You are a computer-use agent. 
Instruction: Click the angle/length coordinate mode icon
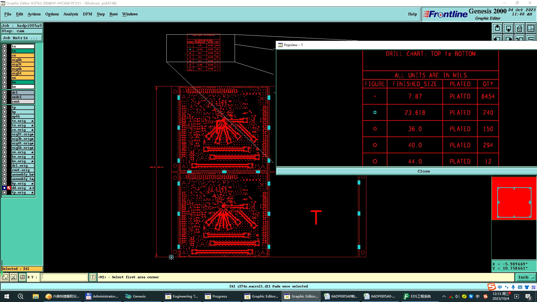click(14, 277)
